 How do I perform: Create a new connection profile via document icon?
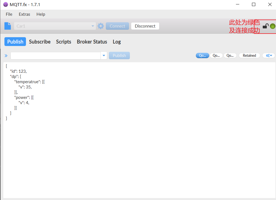pyautogui.click(x=7, y=26)
